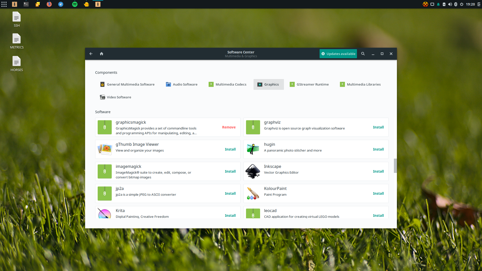This screenshot has height=271, width=482.
Task: Select the Video Software component
Action: tap(115, 97)
